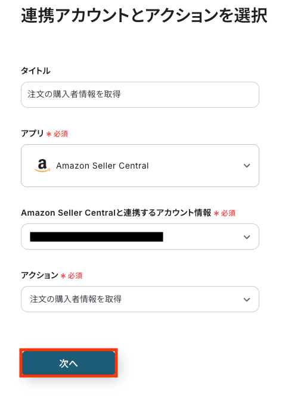This screenshot has width=282, height=401.
Task: Click the Amazon Seller Centralと連携するアカウント情報 label
Action: 116,213
